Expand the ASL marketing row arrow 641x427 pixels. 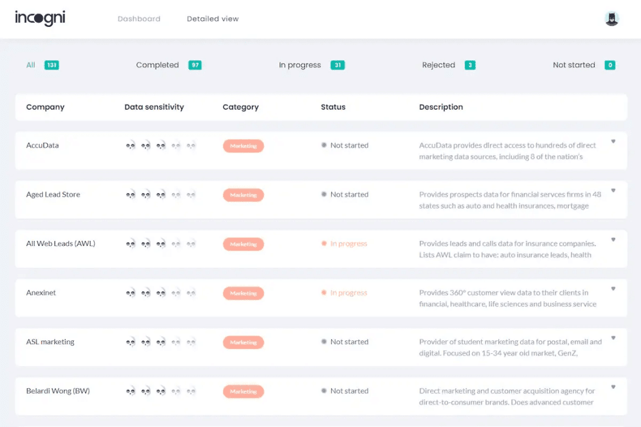click(613, 338)
